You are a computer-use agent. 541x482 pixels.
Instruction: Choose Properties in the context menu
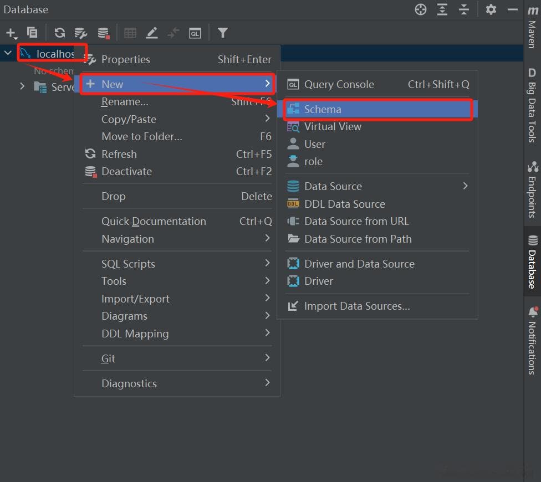[x=177, y=59]
